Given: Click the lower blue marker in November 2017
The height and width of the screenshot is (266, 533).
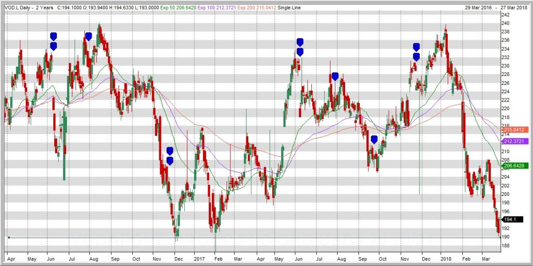Looking at the screenshot, I should [x=416, y=57].
